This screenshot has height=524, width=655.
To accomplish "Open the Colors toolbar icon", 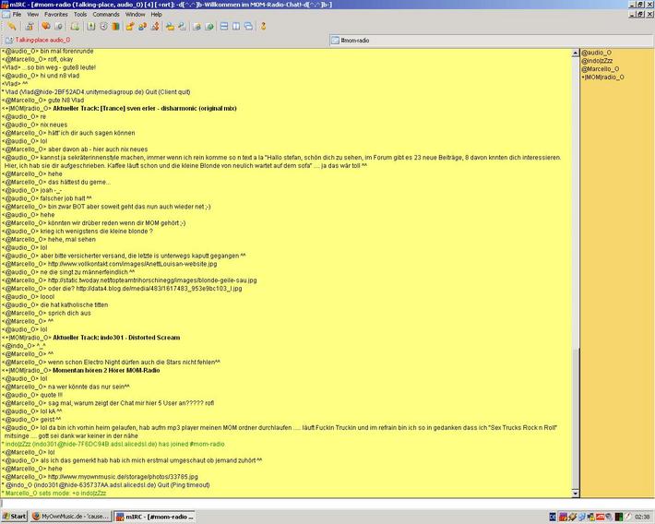I will [x=115, y=27].
